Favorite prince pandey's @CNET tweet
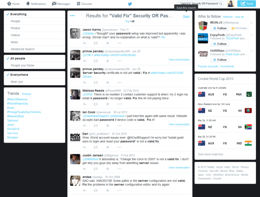Screen dimensions: 260x197 coord(108,61)
